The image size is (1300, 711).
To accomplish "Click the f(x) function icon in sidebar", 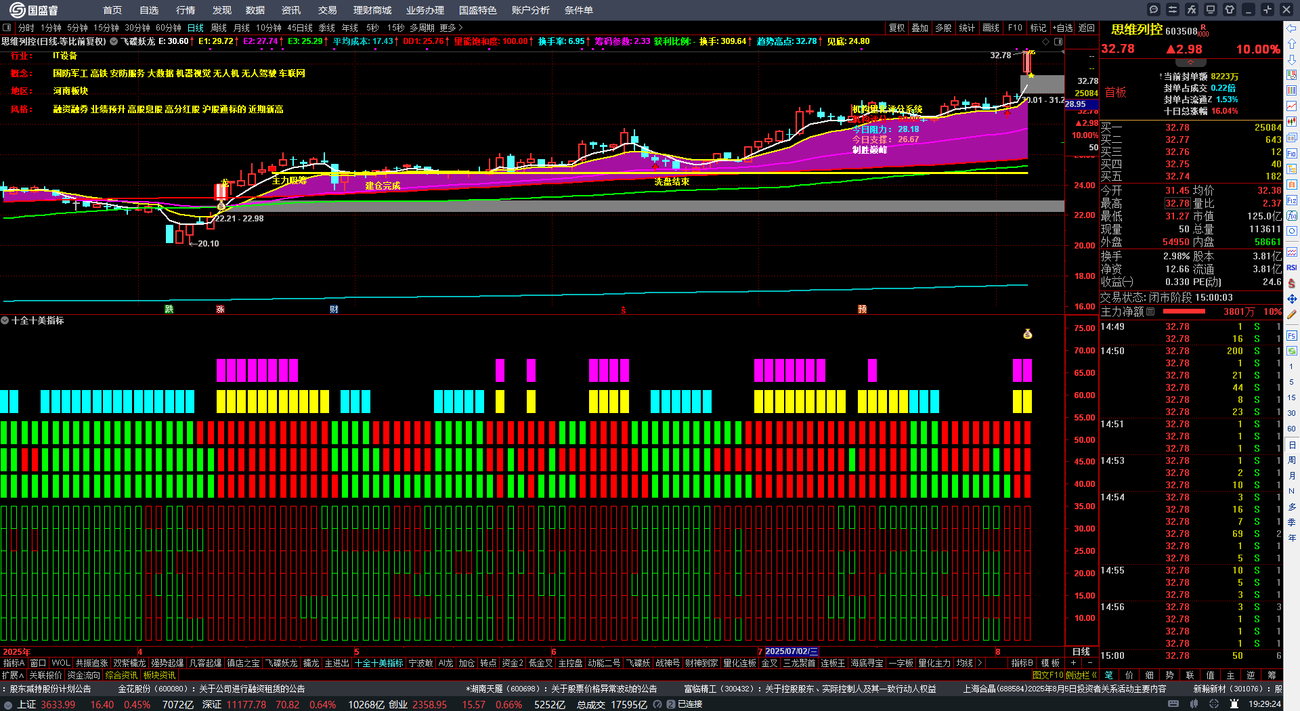I will tap(1292, 216).
